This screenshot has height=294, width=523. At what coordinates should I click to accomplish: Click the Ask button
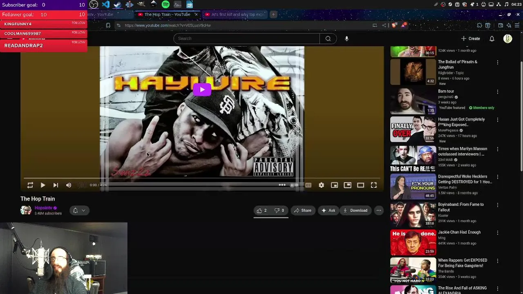[x=329, y=210]
